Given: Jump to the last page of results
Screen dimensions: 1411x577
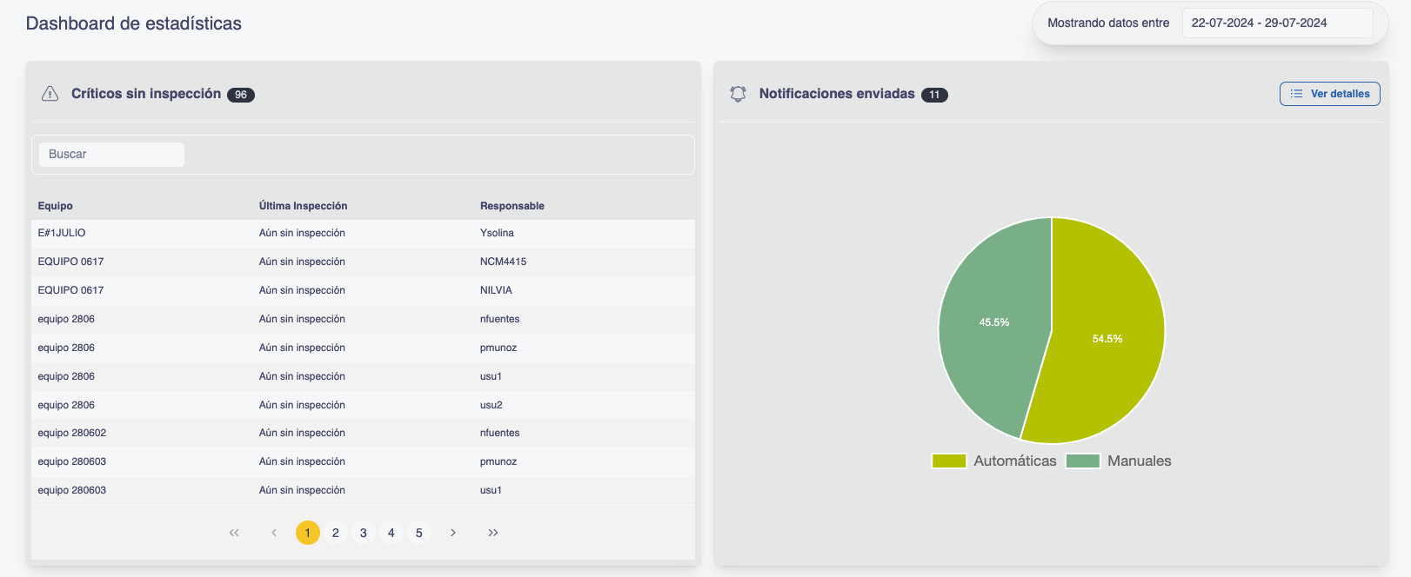Looking at the screenshot, I should tap(493, 533).
